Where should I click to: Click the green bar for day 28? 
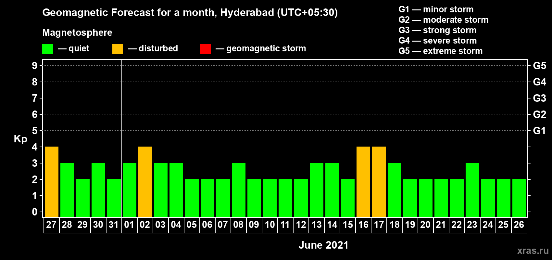coord(67,190)
